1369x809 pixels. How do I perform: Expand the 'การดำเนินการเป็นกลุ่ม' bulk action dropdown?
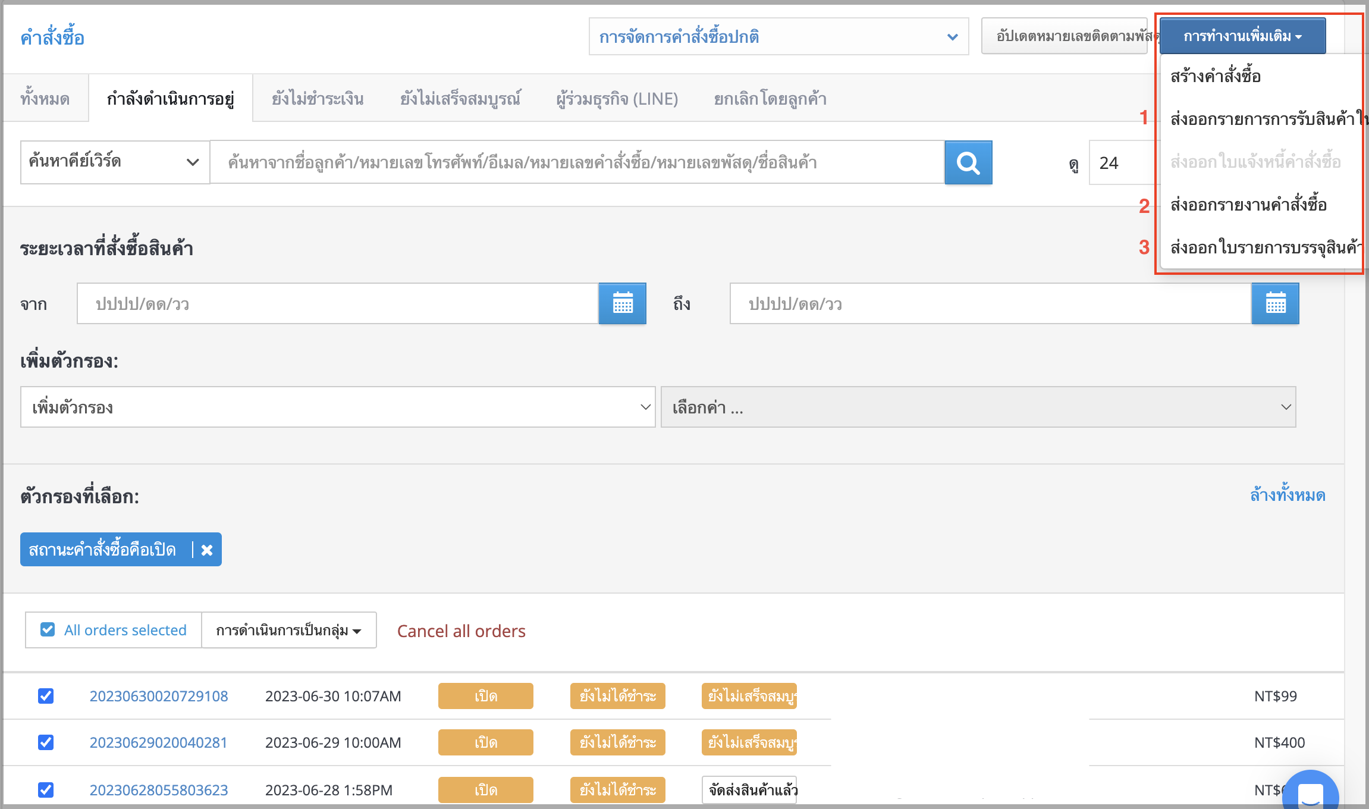coord(288,630)
